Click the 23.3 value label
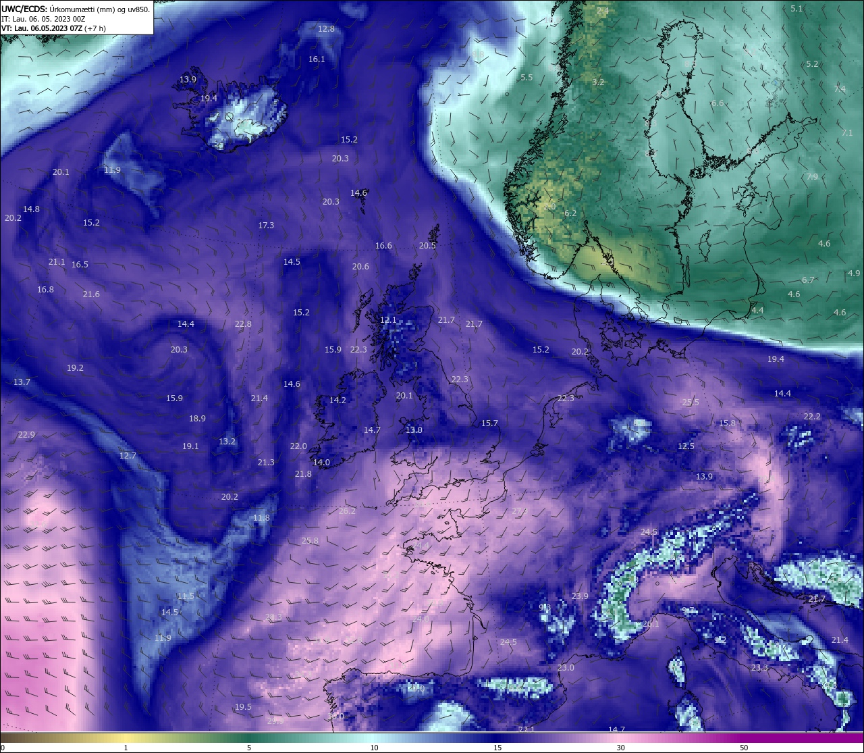 point(759,667)
